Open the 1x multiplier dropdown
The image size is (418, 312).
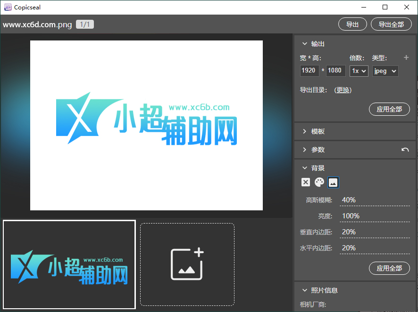pyautogui.click(x=359, y=71)
